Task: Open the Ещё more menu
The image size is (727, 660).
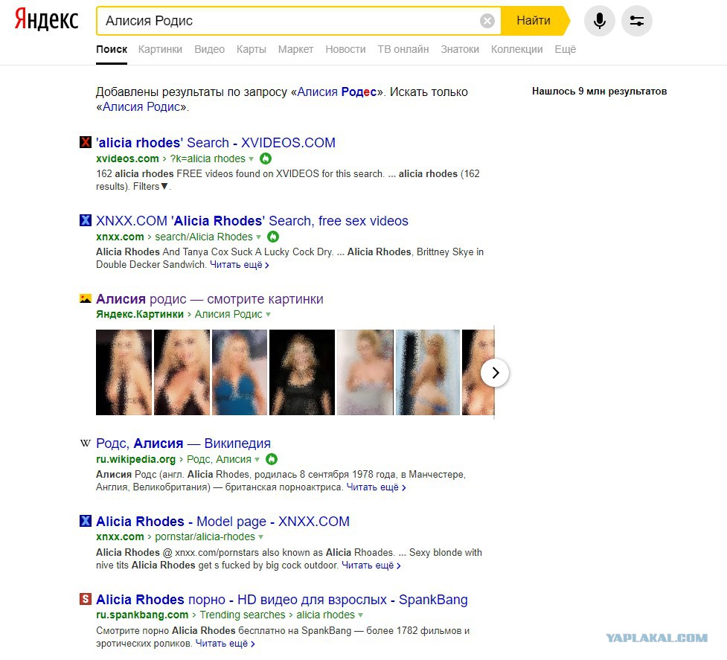Action: tap(566, 49)
